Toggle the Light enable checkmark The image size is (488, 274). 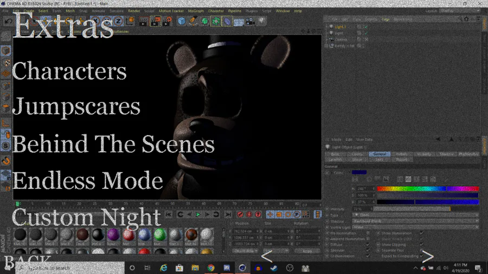click(367, 33)
